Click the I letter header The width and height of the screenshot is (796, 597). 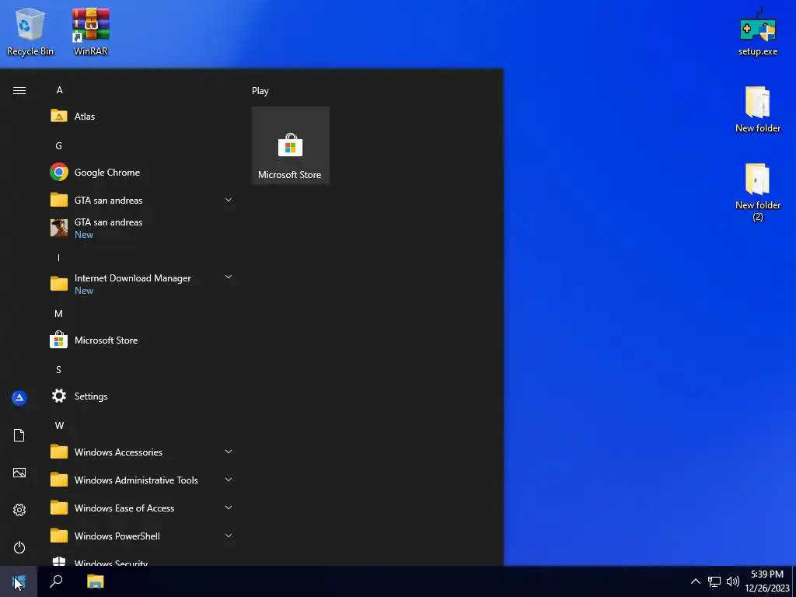tap(58, 257)
